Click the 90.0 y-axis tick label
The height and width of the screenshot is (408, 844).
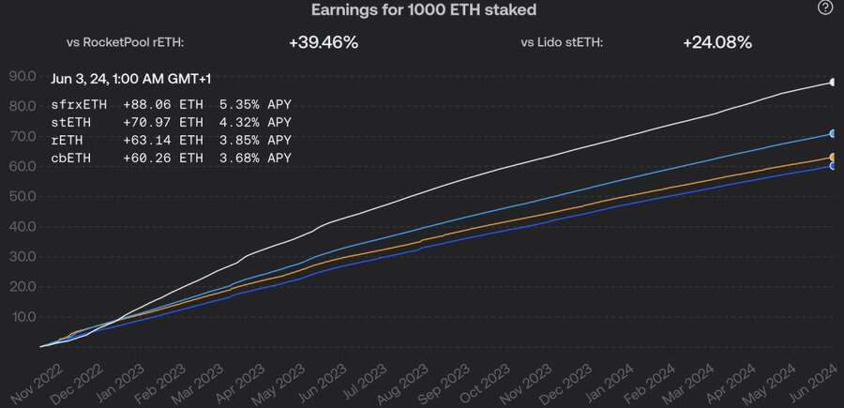[23, 76]
